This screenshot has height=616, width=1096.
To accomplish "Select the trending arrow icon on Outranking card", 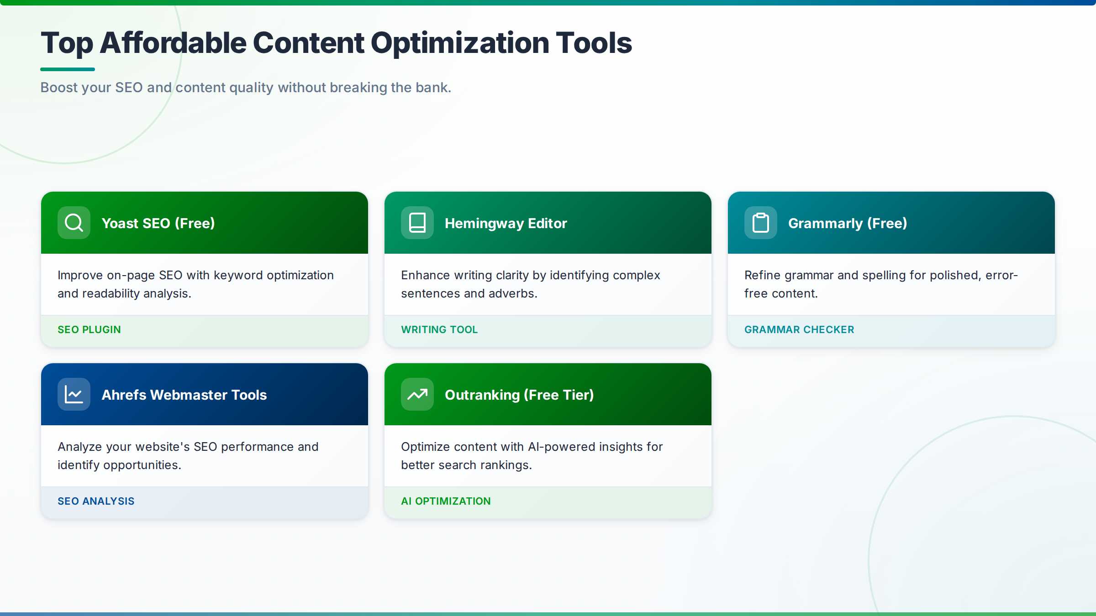I will pyautogui.click(x=417, y=394).
